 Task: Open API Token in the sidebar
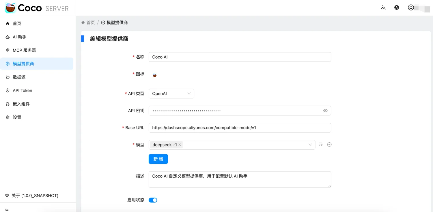[x=37, y=90]
